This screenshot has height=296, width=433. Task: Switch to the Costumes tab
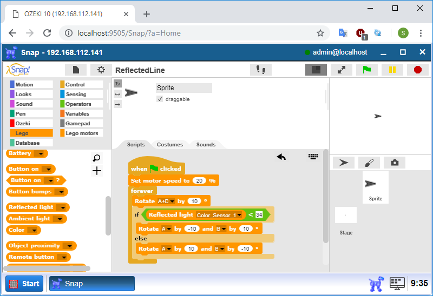coord(169,144)
